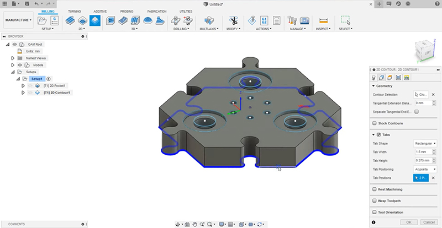Expand the Named Views tree node
The image size is (442, 228).
(x=13, y=58)
